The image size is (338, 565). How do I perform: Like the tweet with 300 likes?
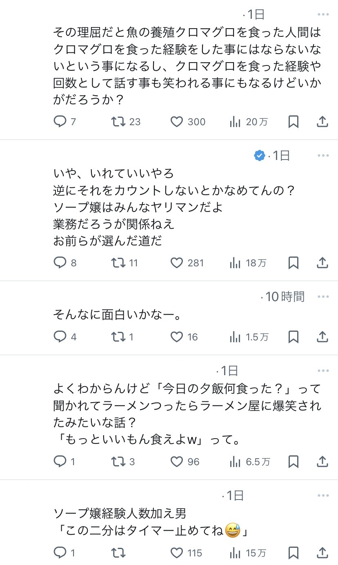coord(176,122)
